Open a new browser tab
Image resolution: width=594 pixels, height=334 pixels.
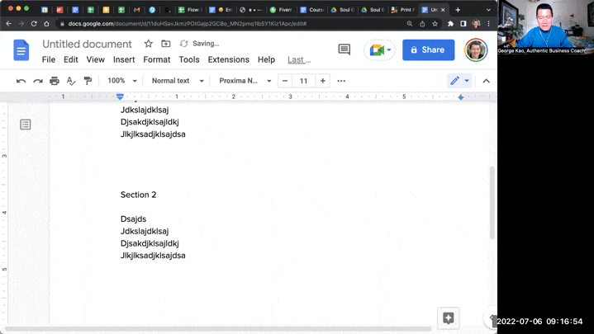[x=458, y=10]
